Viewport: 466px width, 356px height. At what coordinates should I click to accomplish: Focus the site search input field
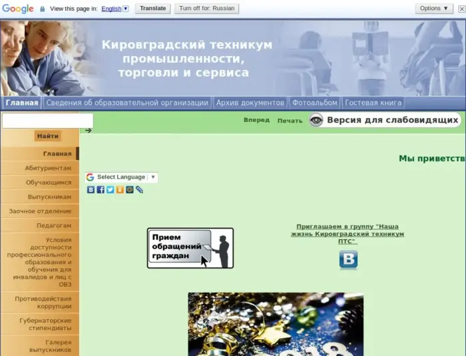tap(47, 121)
